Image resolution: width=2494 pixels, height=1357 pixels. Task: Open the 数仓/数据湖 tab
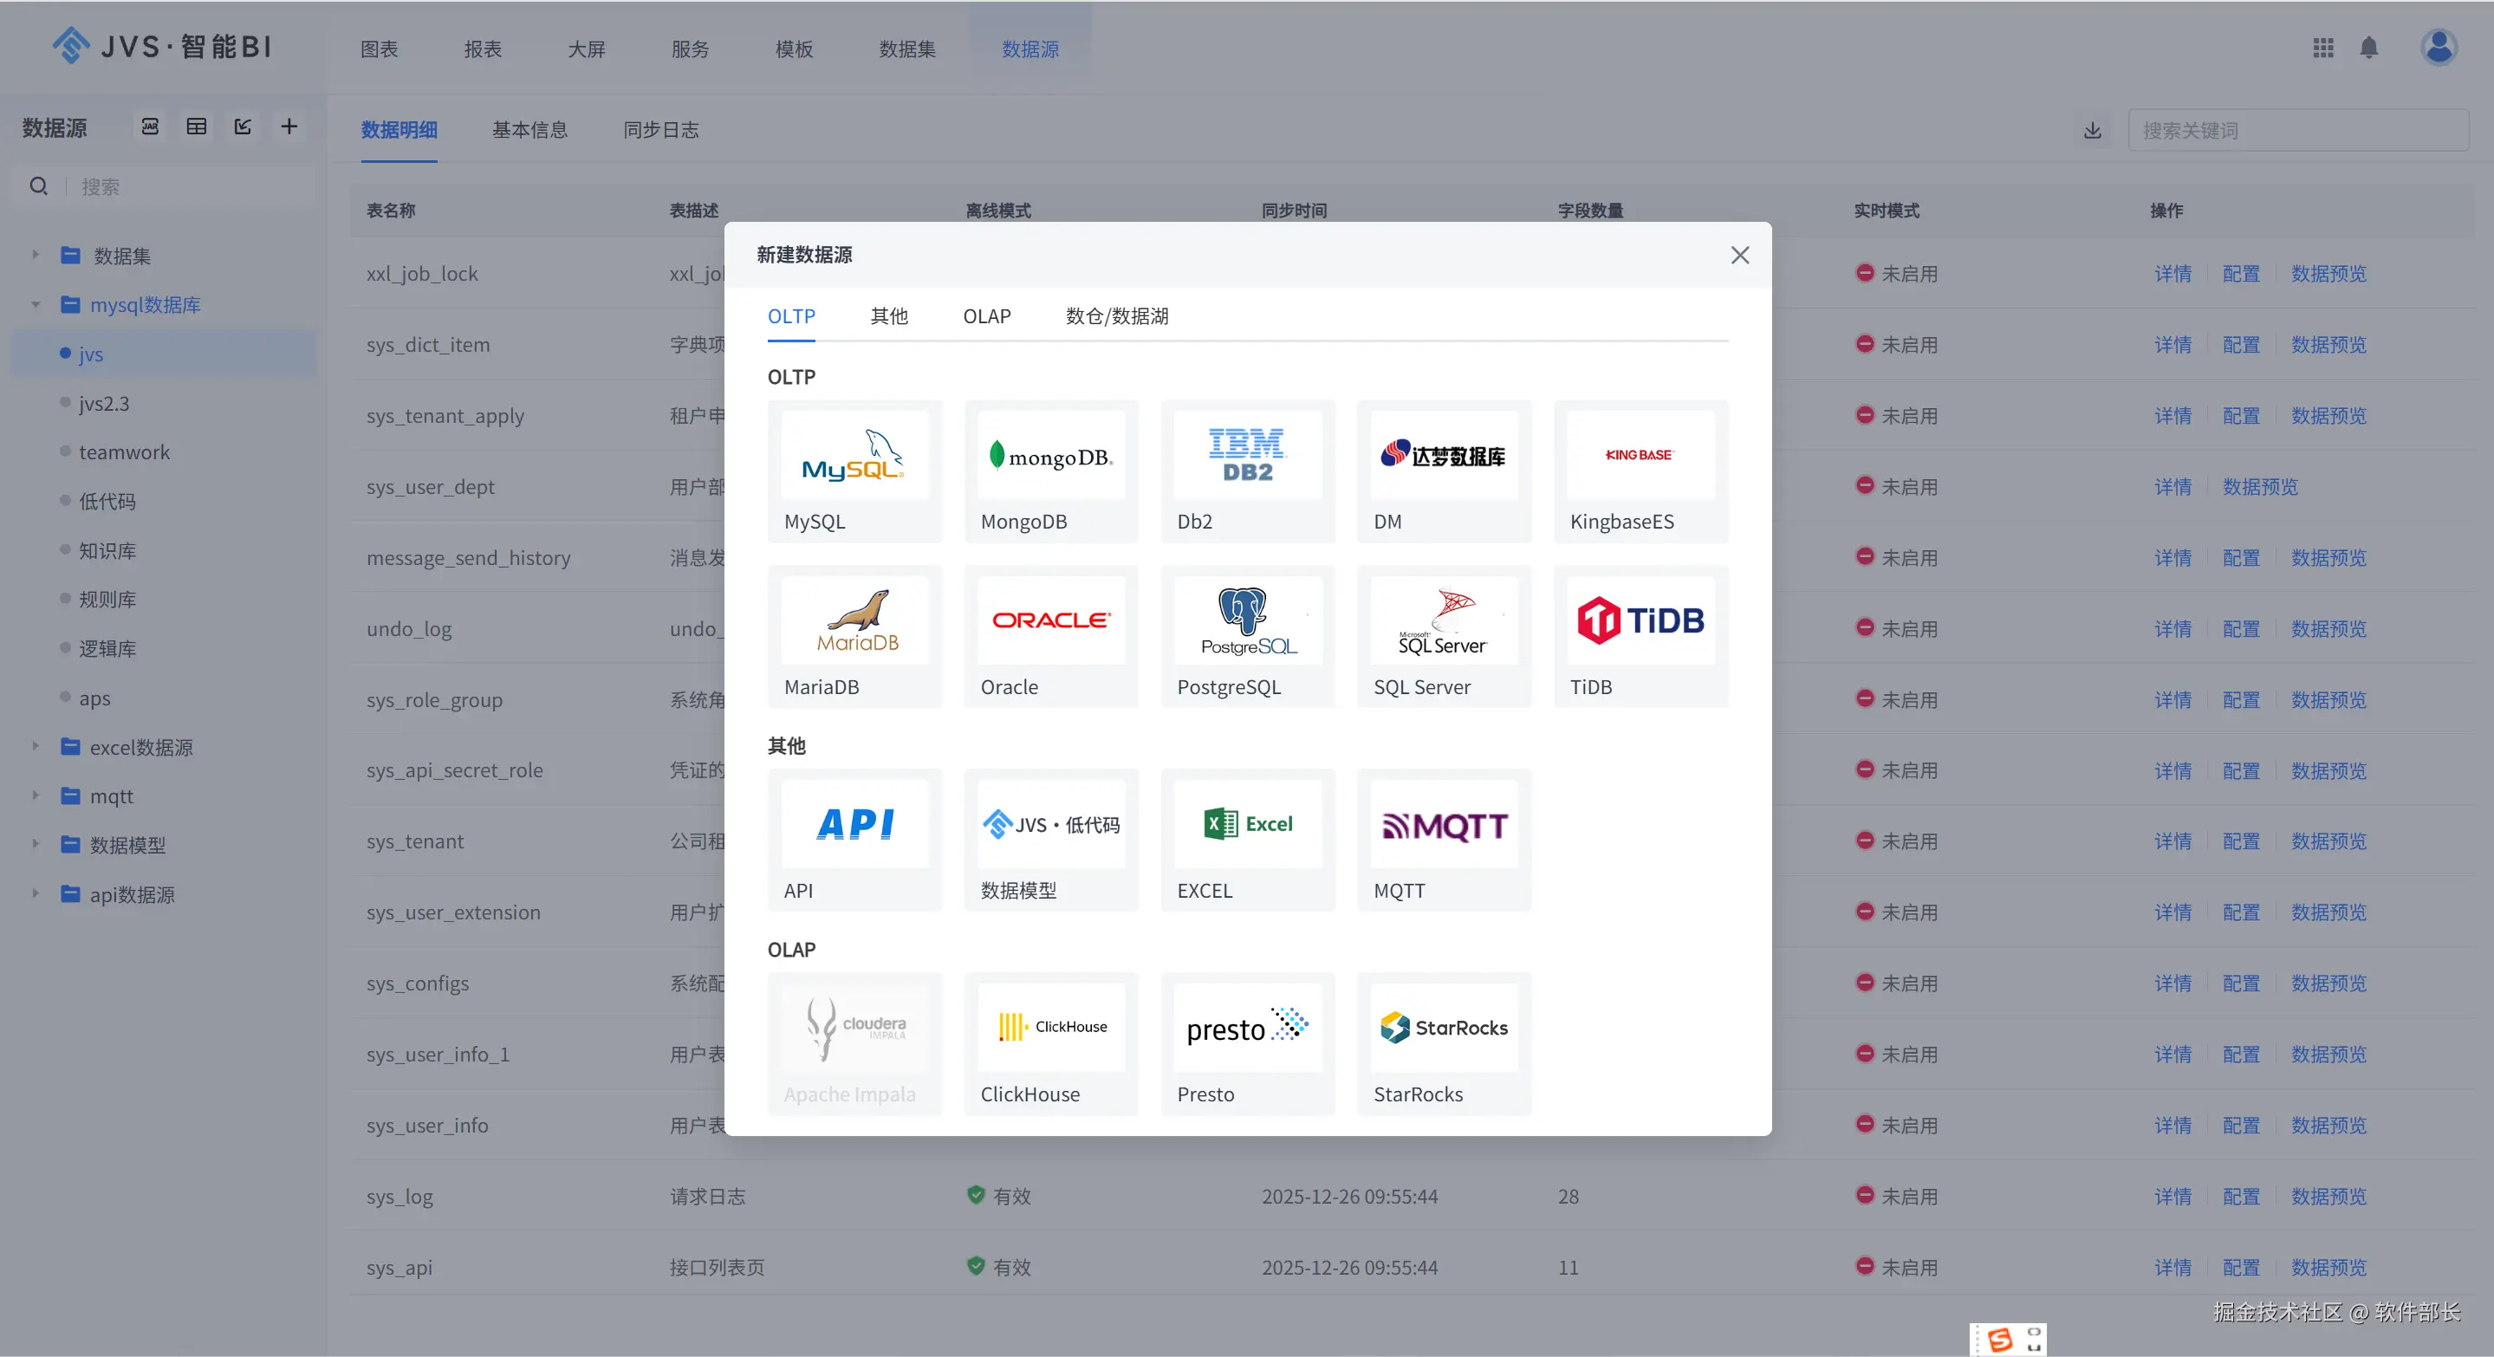[x=1116, y=316]
